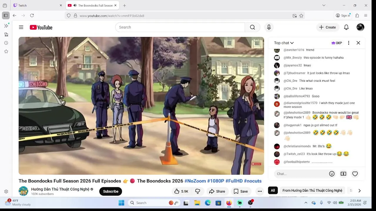Save the video to playlist
This screenshot has height=211, width=376.
(x=241, y=191)
